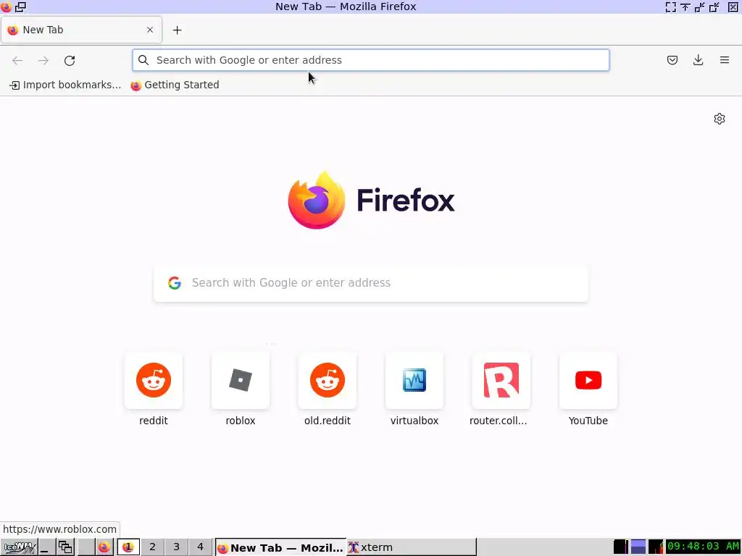Open the router.coll... shortcut tile
This screenshot has height=556, width=742.
501,380
